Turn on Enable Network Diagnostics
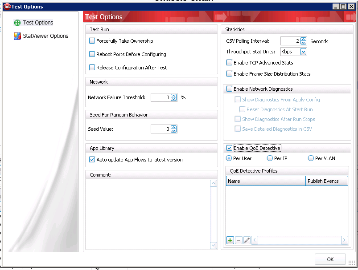 coord(229,89)
